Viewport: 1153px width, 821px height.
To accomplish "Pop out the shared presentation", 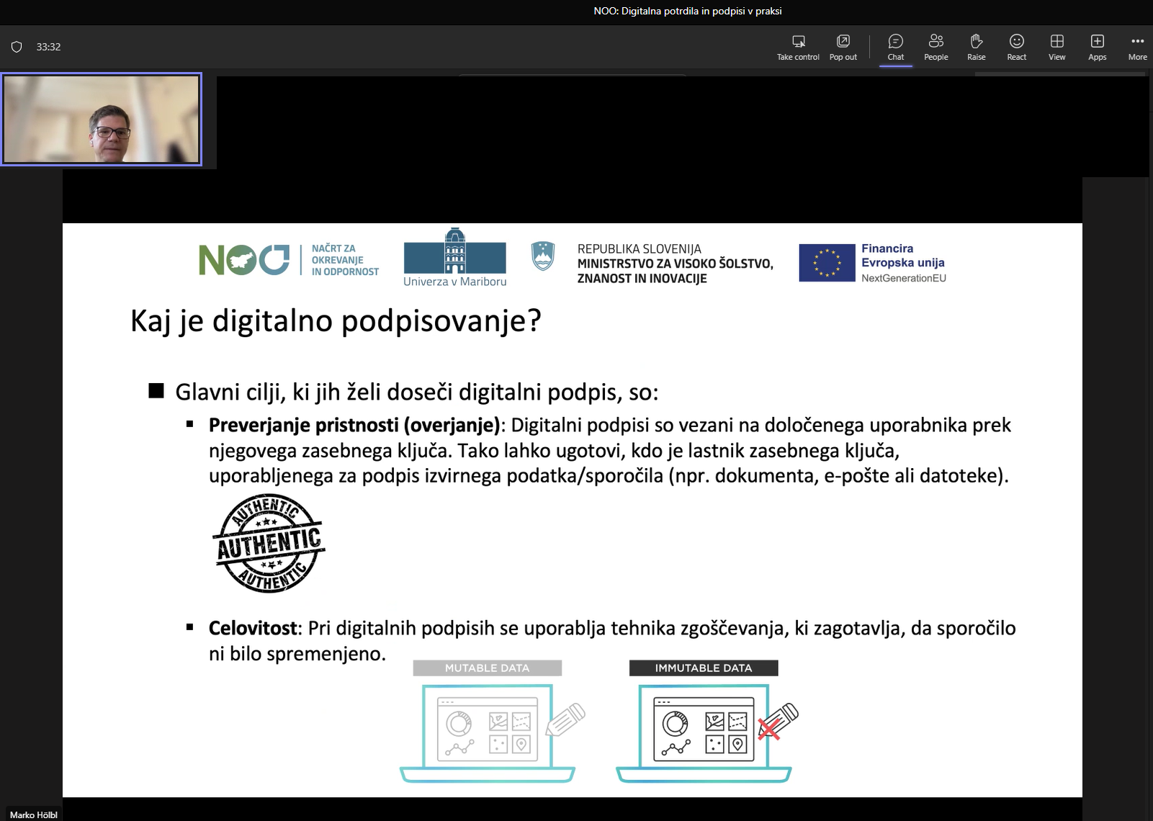I will pos(843,46).
